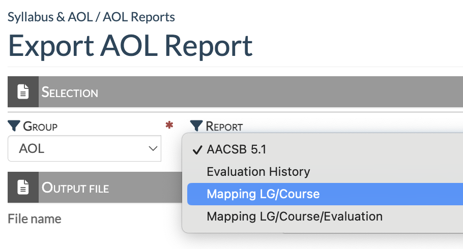Viewport: 463px width, 249px height.
Task: Click the Export AOL Report page heading
Action: coord(130,46)
